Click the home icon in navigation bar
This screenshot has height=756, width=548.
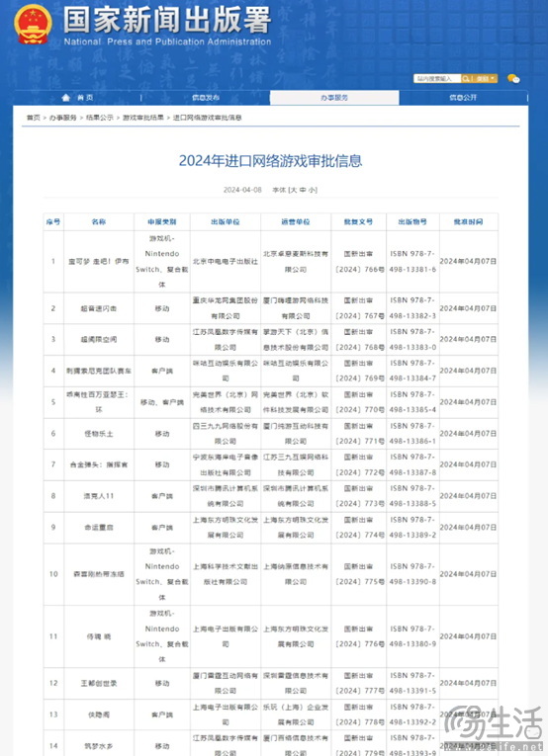click(66, 98)
